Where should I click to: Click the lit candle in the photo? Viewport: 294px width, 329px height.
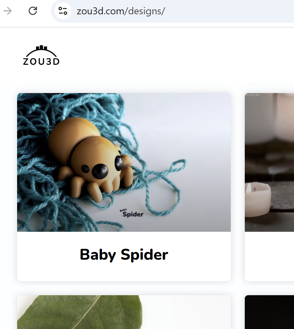click(258, 199)
